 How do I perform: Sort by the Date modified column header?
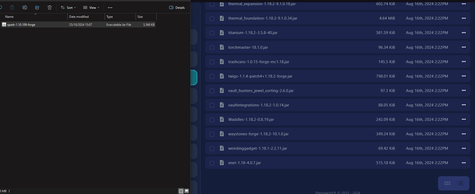pos(79,17)
